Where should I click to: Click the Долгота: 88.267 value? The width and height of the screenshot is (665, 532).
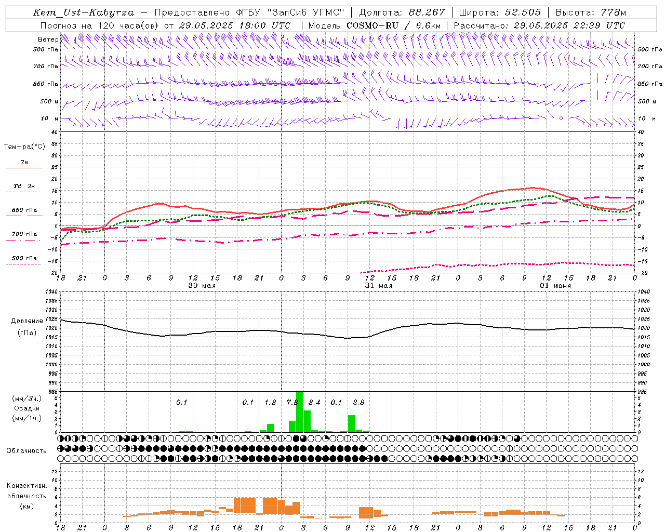(402, 12)
